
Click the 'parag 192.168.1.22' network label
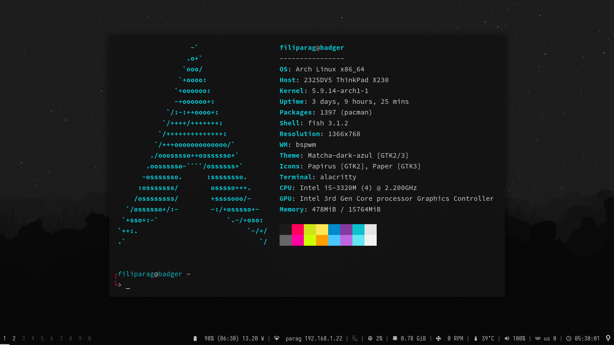click(315, 338)
